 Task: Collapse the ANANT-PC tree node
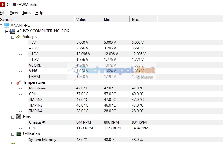coord(1,26)
